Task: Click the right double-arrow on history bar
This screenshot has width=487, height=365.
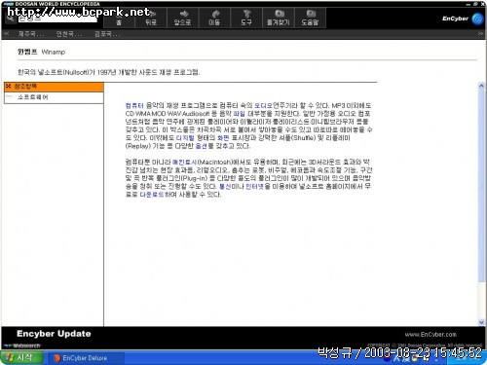Action: (480, 34)
